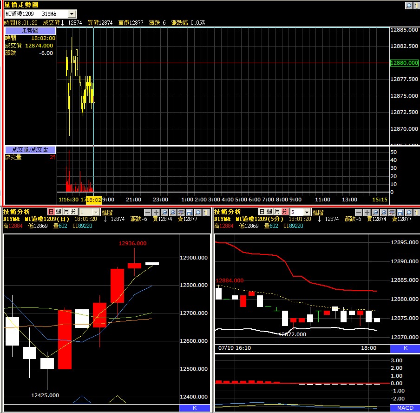Select the eraser tool in the daily chart toolbar
This screenshot has height=413, width=420.
click(181, 213)
